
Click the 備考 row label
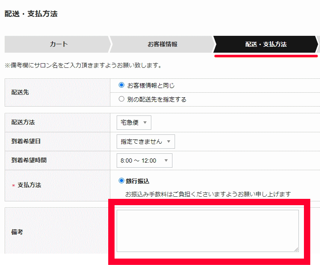17,232
